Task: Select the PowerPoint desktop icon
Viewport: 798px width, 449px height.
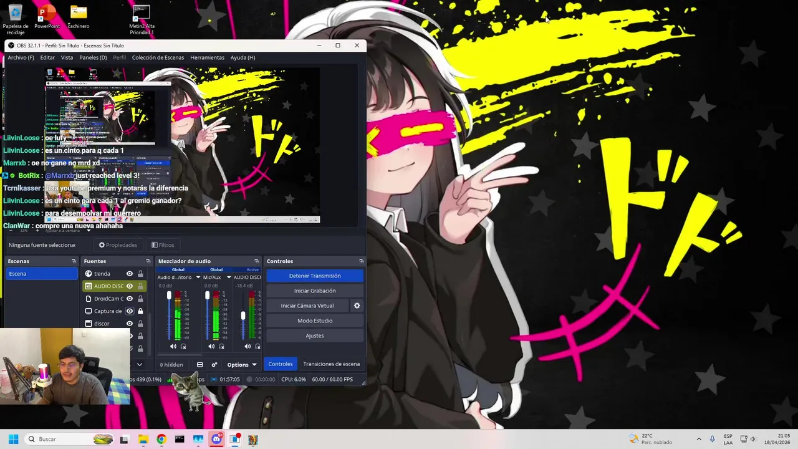Action: click(x=47, y=17)
